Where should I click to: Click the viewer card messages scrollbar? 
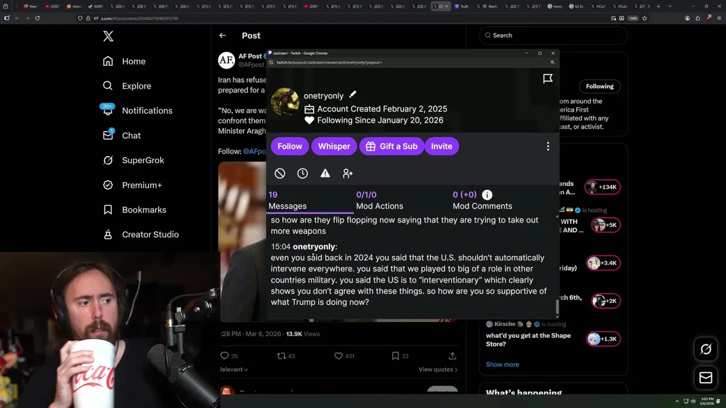click(557, 307)
